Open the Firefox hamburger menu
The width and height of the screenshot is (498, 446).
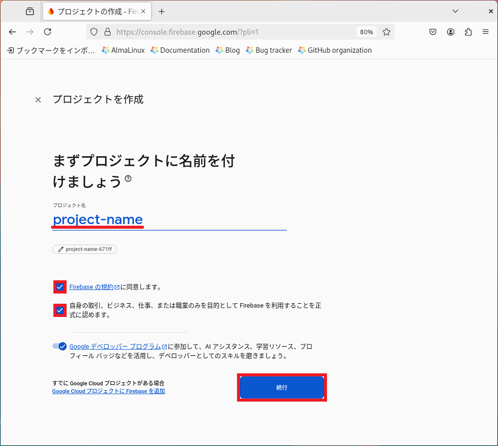tap(485, 32)
